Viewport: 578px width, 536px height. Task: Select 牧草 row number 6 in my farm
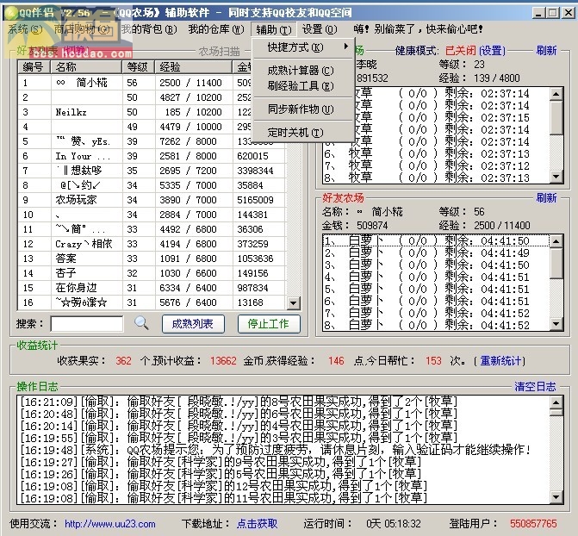pyautogui.click(x=436, y=153)
